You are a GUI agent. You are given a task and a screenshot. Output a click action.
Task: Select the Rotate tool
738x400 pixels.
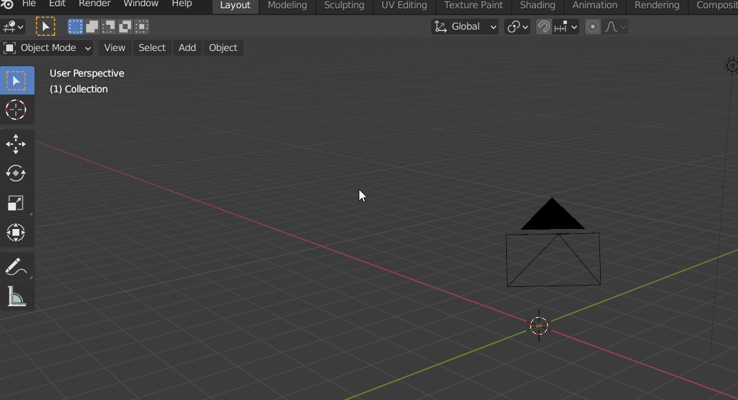pos(16,173)
